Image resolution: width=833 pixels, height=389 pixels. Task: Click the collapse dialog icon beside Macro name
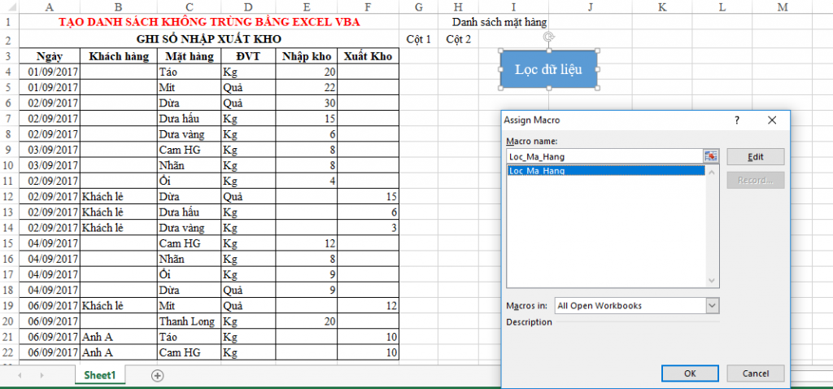(x=711, y=156)
